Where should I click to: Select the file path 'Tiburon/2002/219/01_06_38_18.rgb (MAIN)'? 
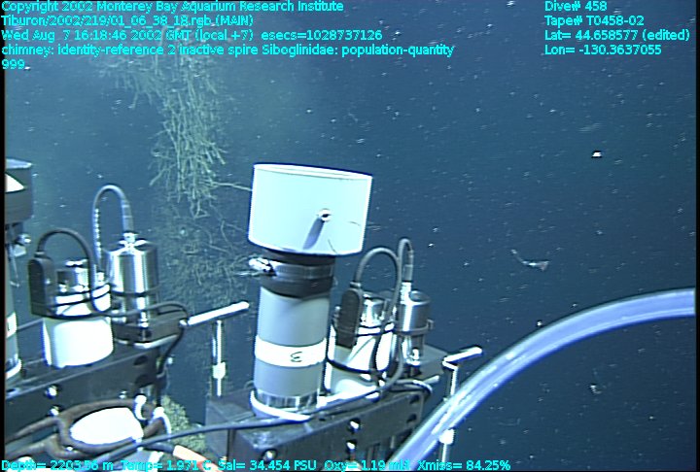127,20
